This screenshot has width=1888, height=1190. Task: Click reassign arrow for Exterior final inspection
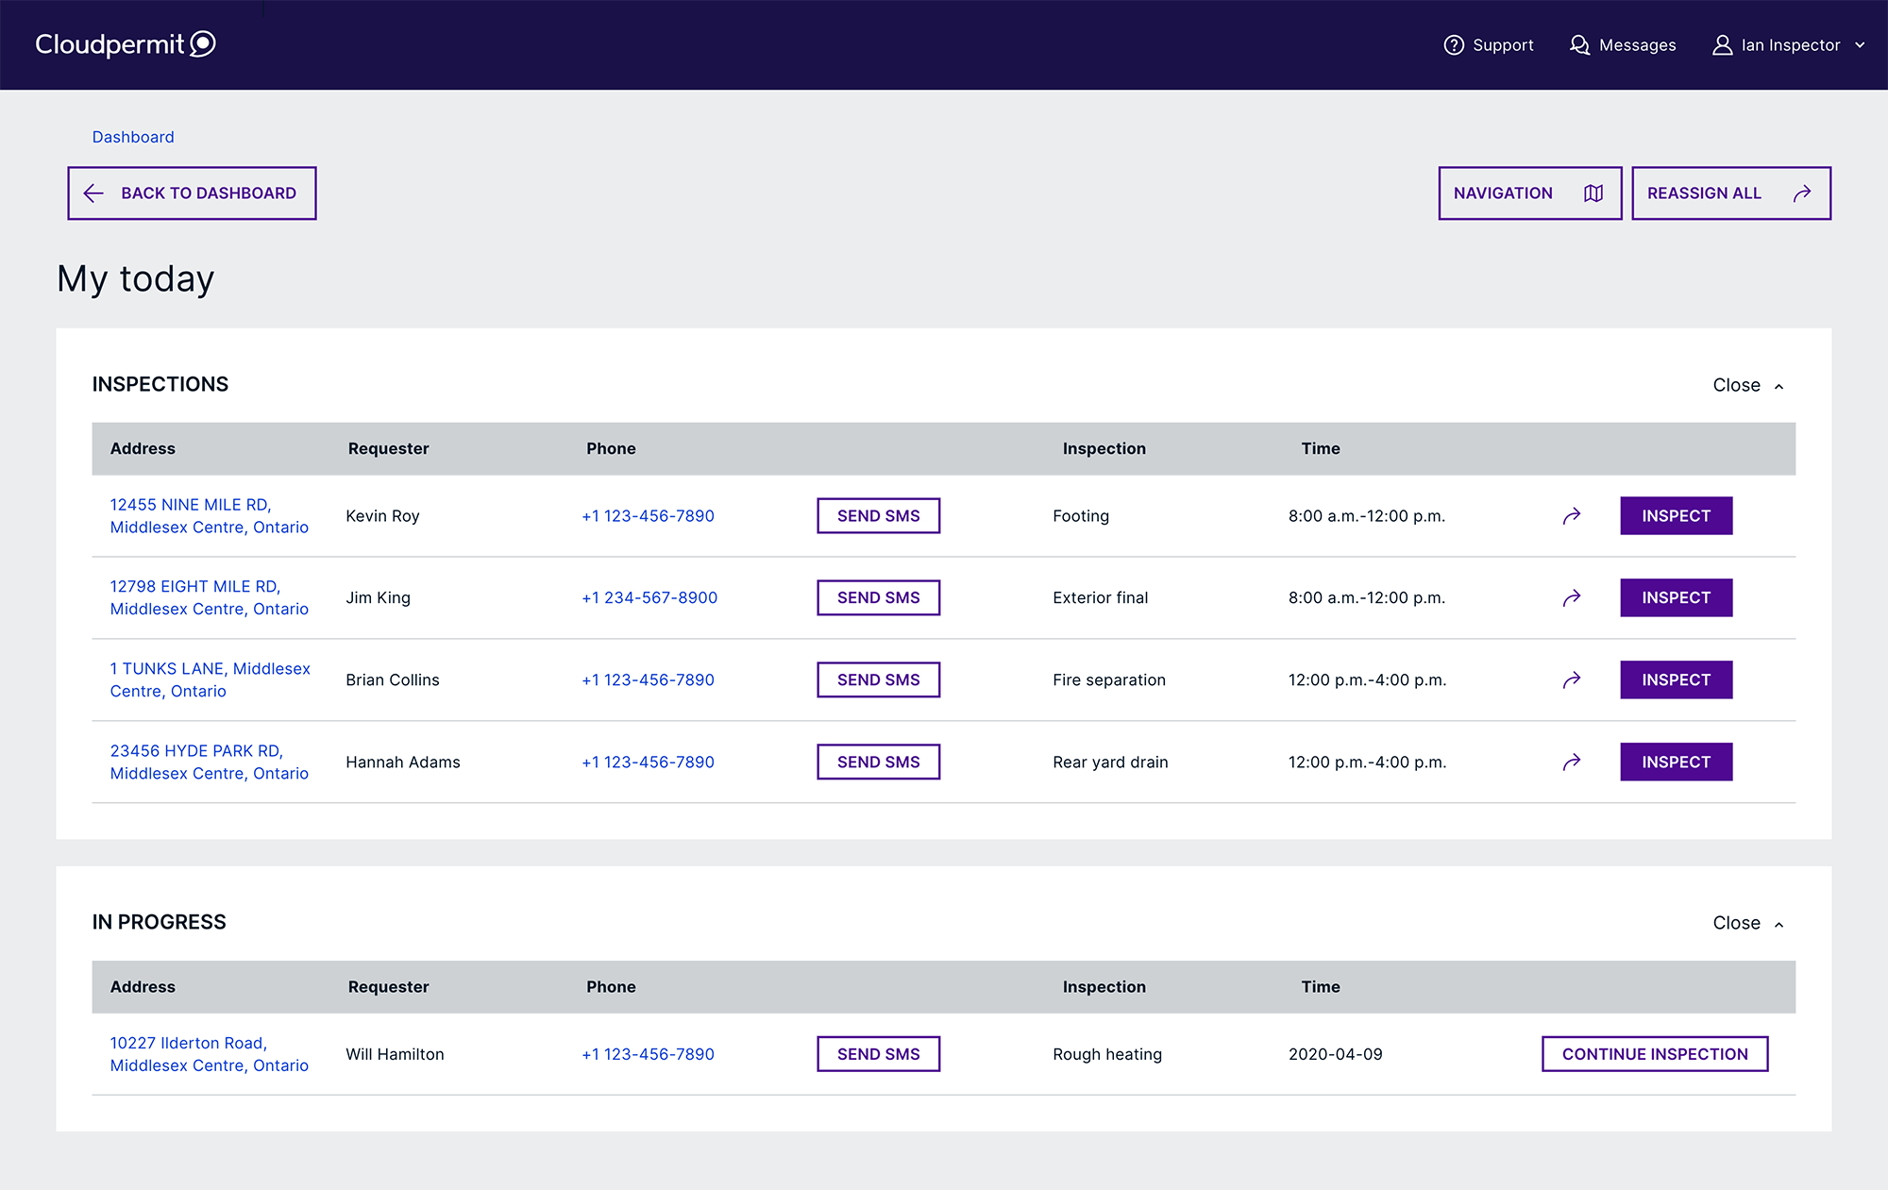[x=1572, y=598]
